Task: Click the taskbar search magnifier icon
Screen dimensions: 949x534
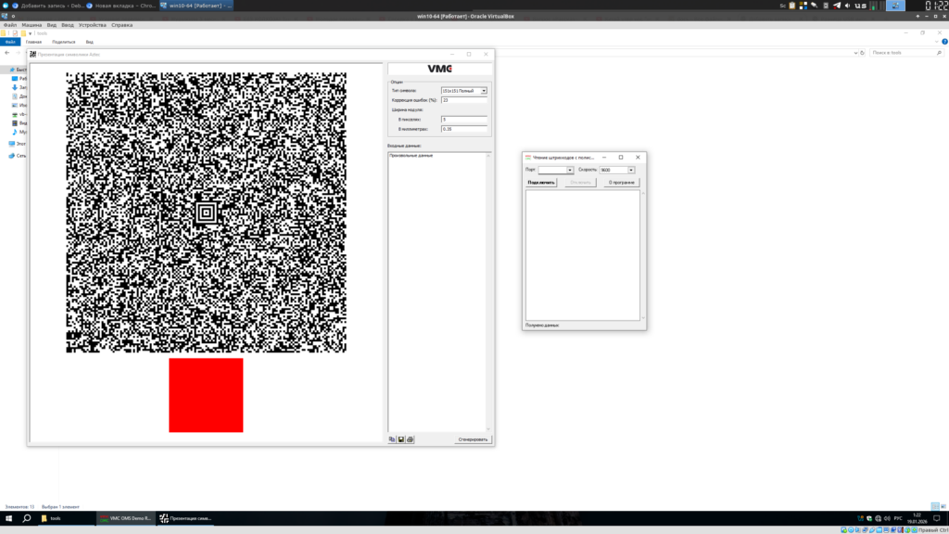Action: click(25, 518)
